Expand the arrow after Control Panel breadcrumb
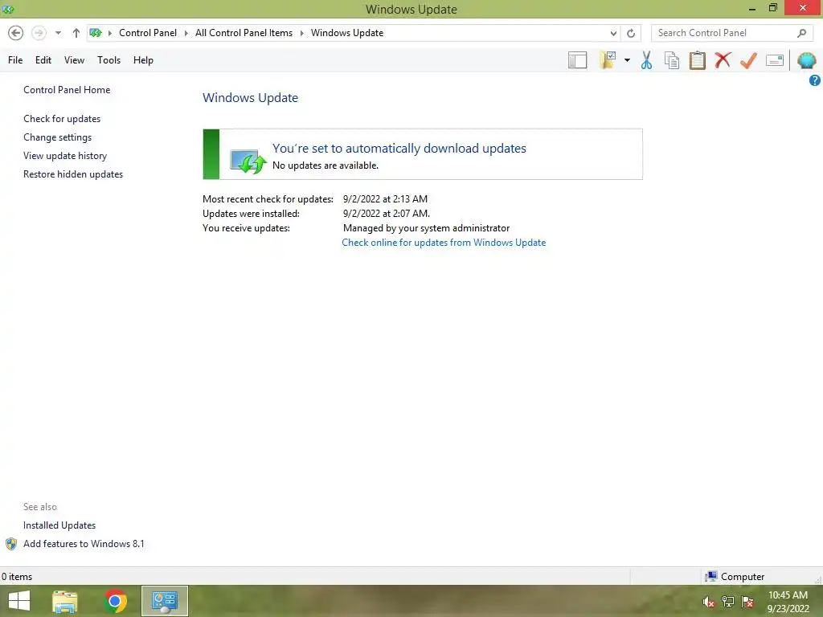The width and height of the screenshot is (823, 617). (x=186, y=33)
